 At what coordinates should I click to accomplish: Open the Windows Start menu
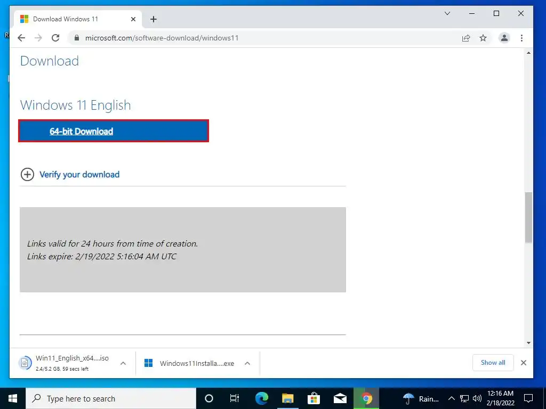click(13, 398)
